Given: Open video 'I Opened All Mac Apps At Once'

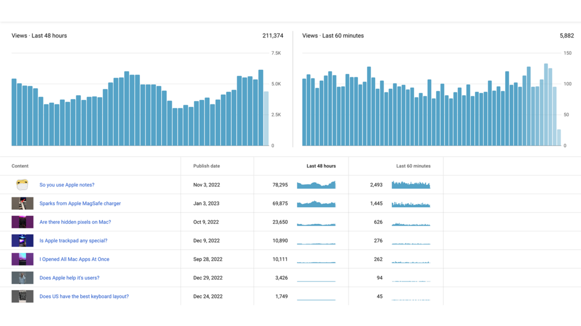Looking at the screenshot, I should point(75,259).
